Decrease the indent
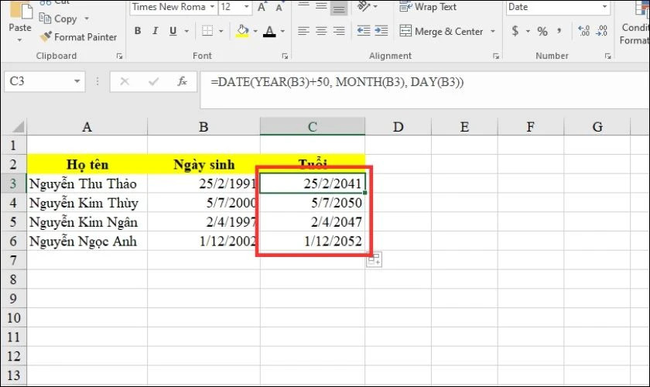 click(x=364, y=31)
